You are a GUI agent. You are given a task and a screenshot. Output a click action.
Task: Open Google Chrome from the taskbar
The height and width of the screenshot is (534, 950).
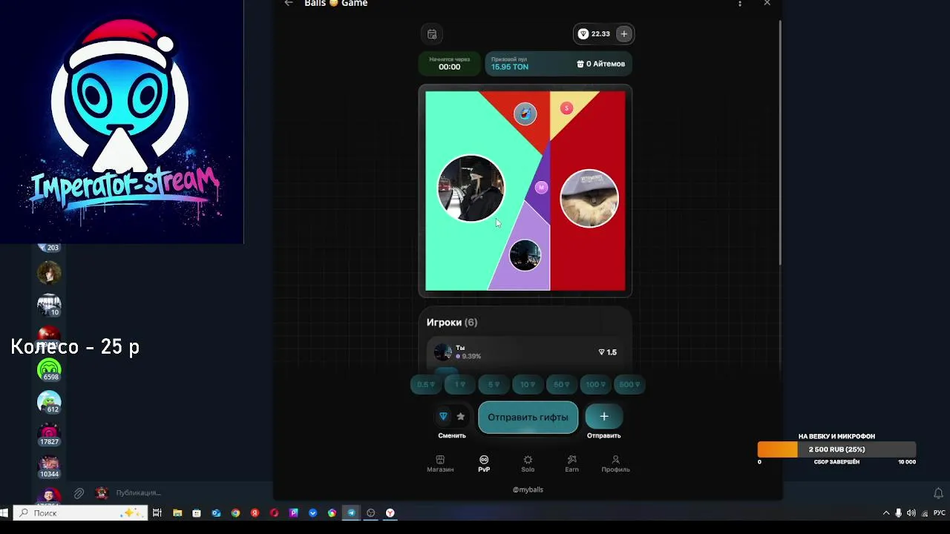click(235, 512)
